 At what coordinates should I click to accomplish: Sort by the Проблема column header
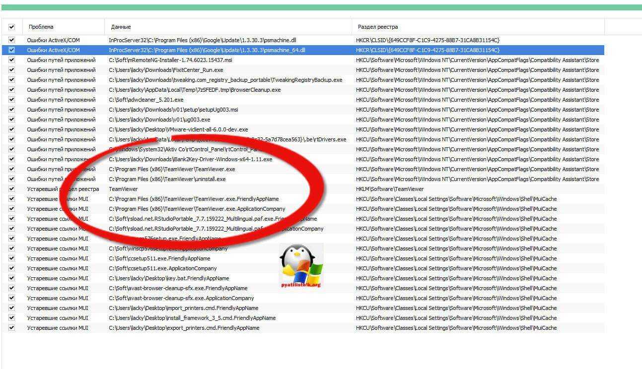point(41,27)
